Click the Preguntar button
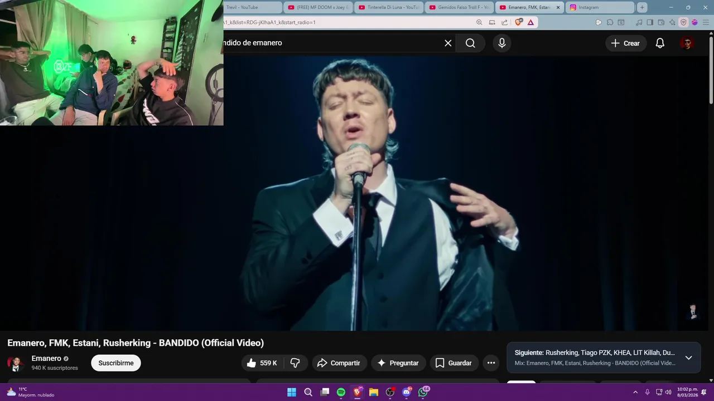This screenshot has height=401, width=714. [x=398, y=363]
